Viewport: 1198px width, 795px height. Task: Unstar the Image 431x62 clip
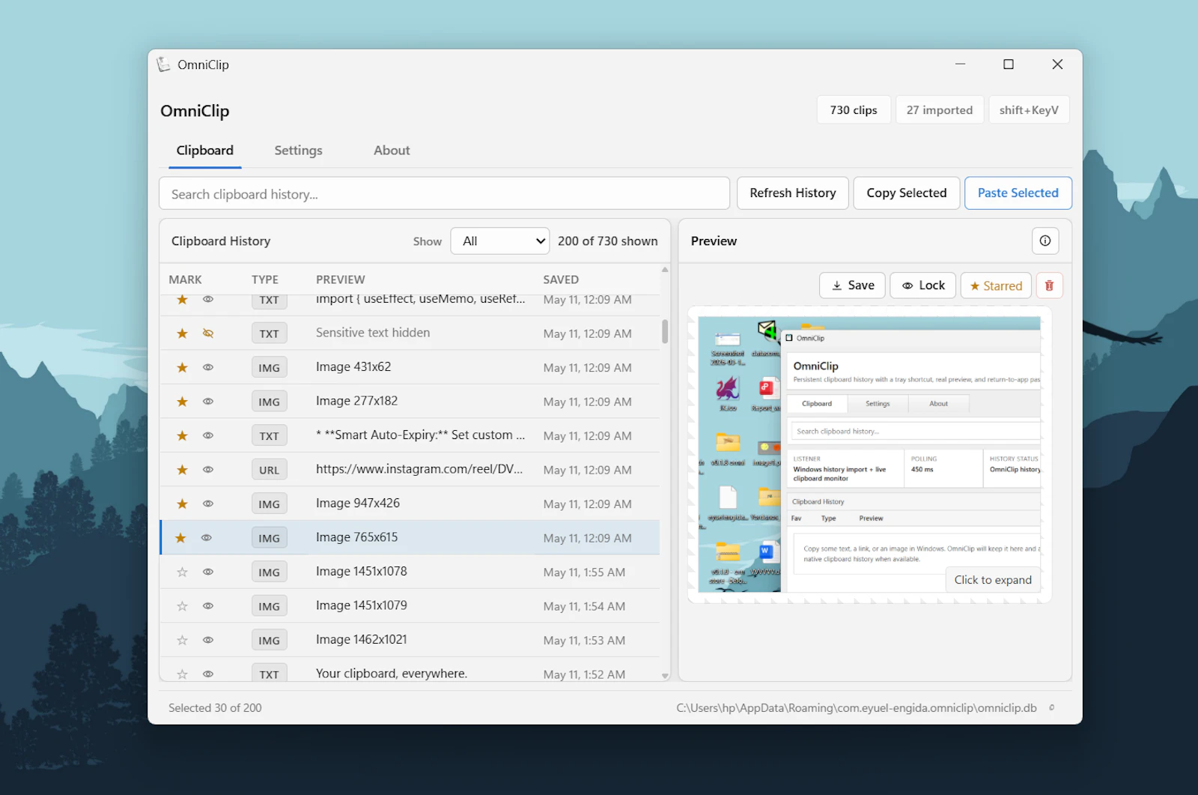tap(182, 367)
